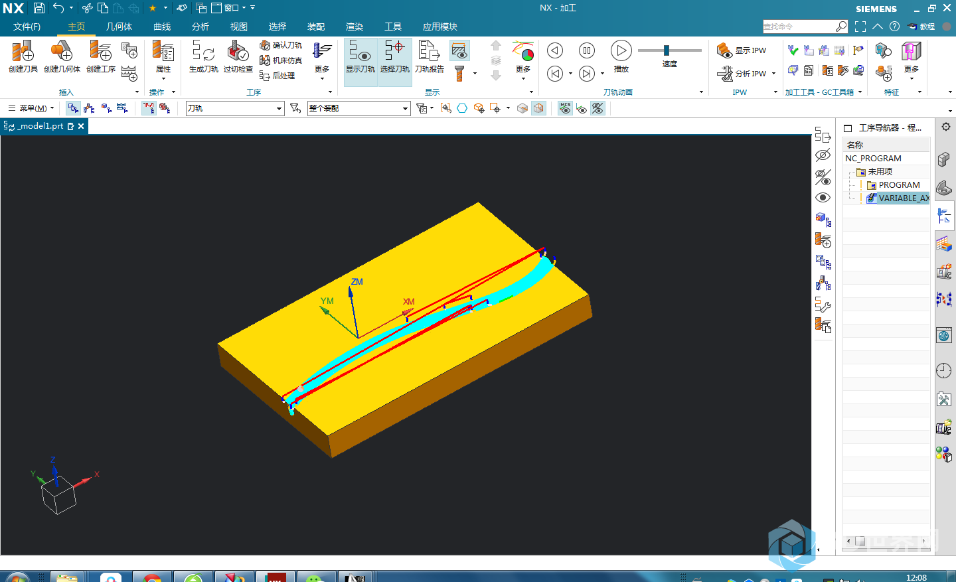956x582 pixels.
Task: Click 创建几何体 (Create Geometry) icon
Action: click(62, 56)
